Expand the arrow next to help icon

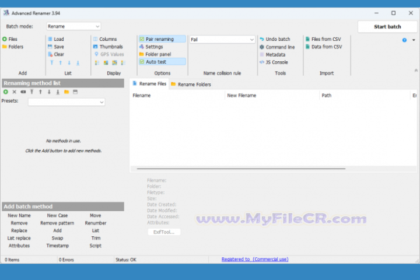[x=414, y=40]
